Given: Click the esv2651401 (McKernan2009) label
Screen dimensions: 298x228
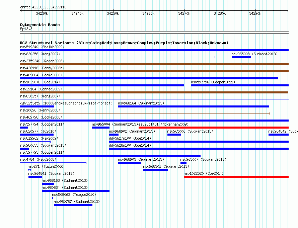Looking at the screenshot, I should pyautogui.click(x=163, y=124).
